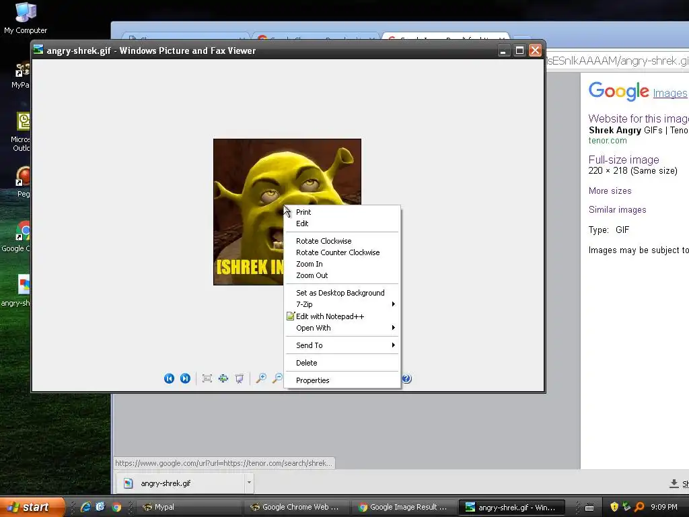Image resolution: width=689 pixels, height=517 pixels.
Task: Choose Edit with Notepad++
Action: tap(342, 316)
